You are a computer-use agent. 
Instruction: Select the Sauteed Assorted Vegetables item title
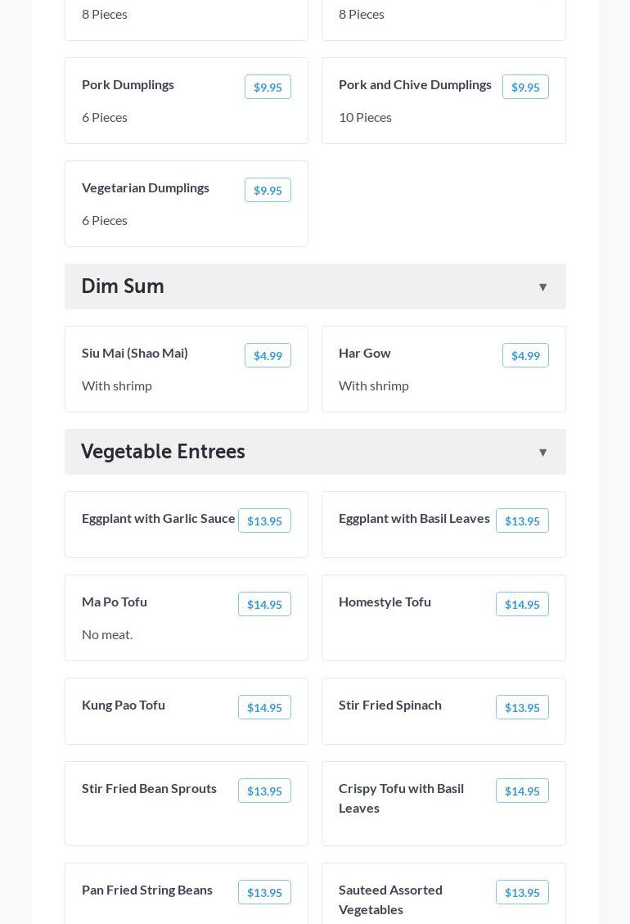coord(390,899)
